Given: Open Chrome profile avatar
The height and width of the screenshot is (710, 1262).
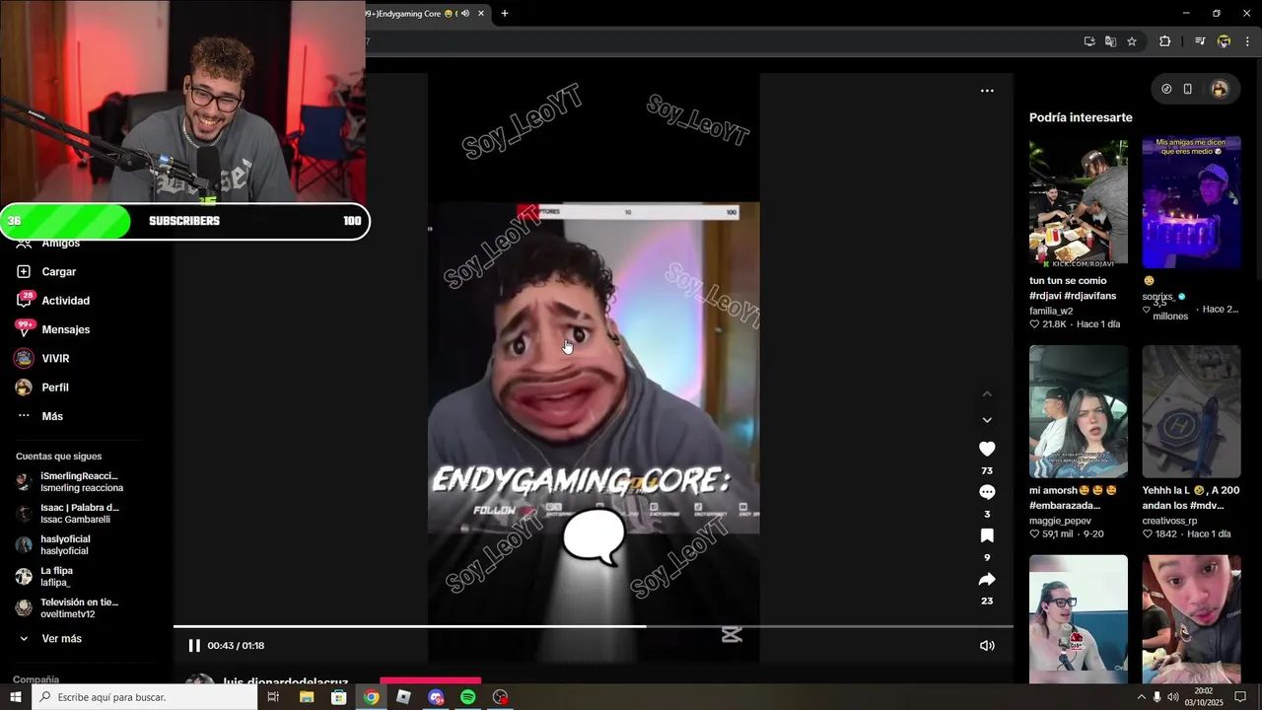Looking at the screenshot, I should (1224, 41).
